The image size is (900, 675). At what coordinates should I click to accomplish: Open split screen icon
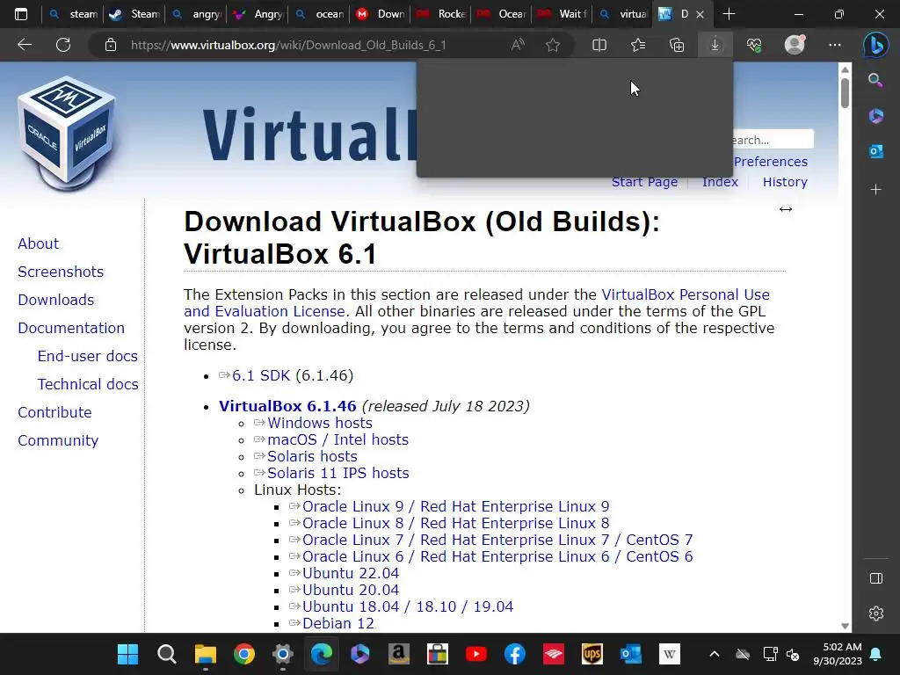(599, 45)
